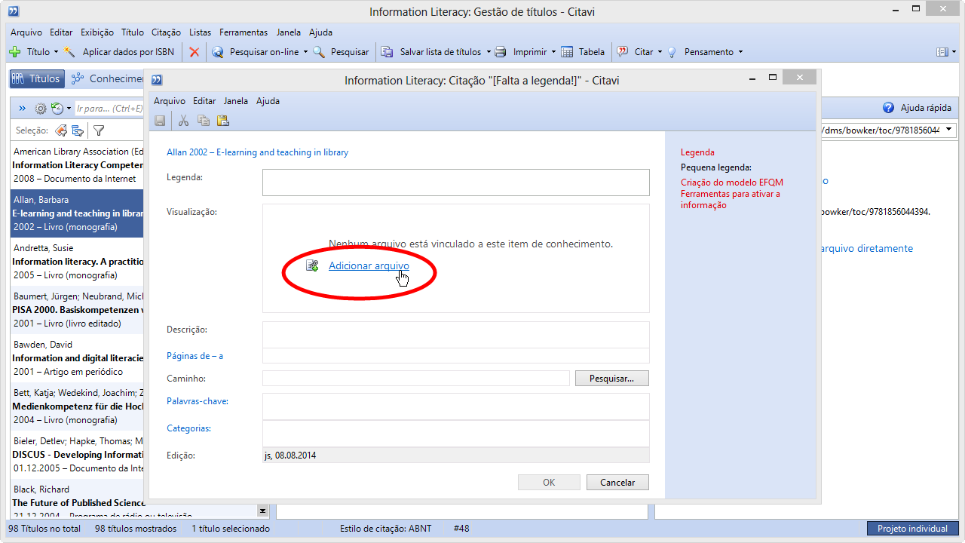Click the Citar quotation bubble icon
The height and width of the screenshot is (543, 965).
(x=623, y=52)
